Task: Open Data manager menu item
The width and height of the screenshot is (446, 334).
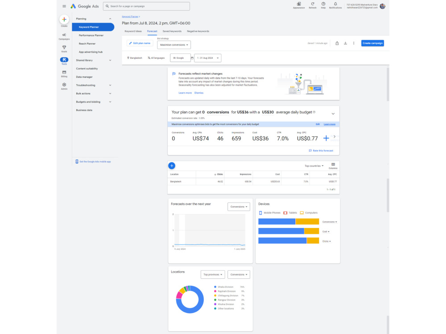Action: (x=84, y=77)
